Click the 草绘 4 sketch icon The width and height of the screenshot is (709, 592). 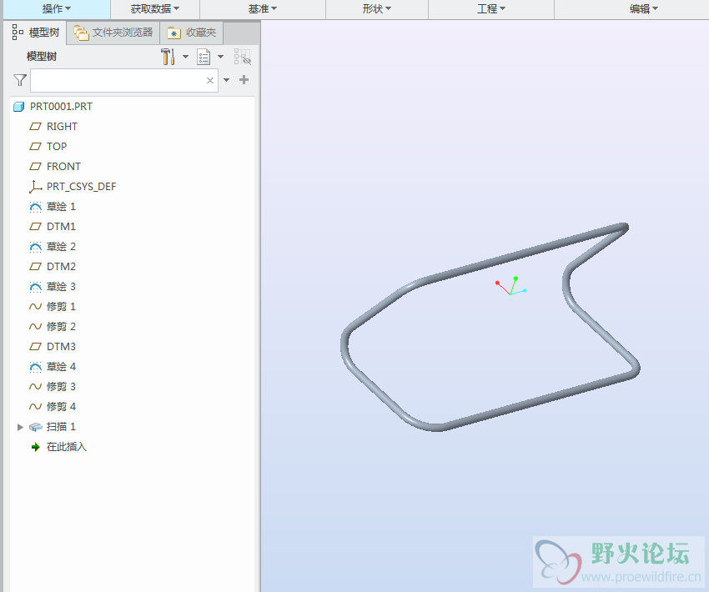click(x=35, y=367)
